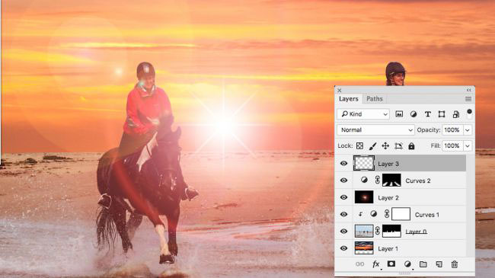495x278 pixels.
Task: Click Curves 2 adjustment icon
Action: point(364,180)
